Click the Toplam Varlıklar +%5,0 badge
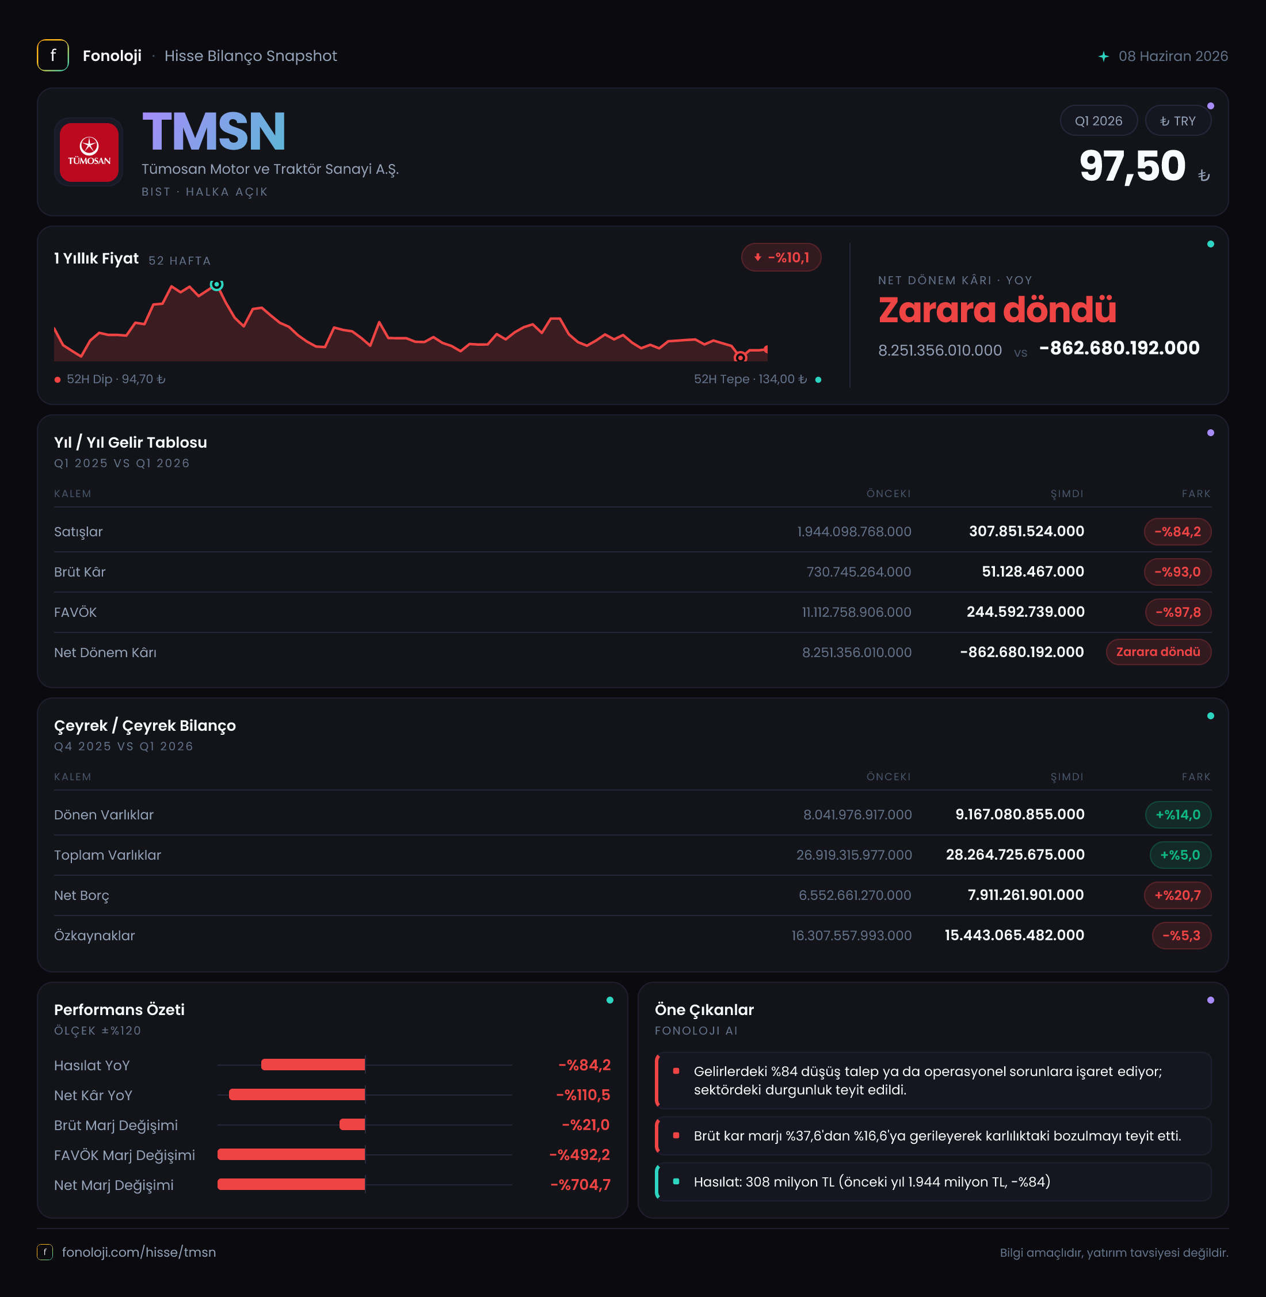This screenshot has height=1297, width=1266. [1180, 855]
